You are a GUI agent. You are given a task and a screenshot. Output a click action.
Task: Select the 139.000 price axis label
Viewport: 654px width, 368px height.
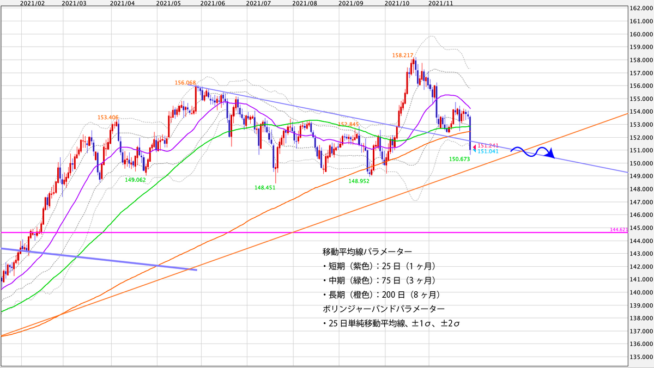coord(641,305)
